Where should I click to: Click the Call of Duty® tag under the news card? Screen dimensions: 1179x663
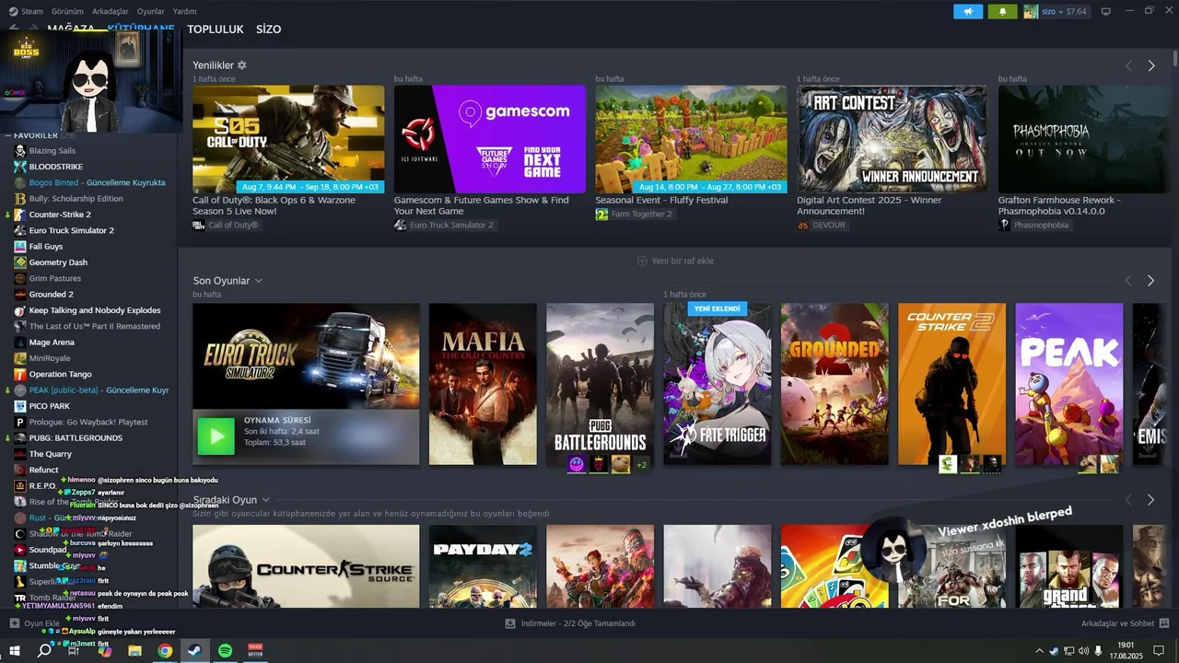click(227, 225)
